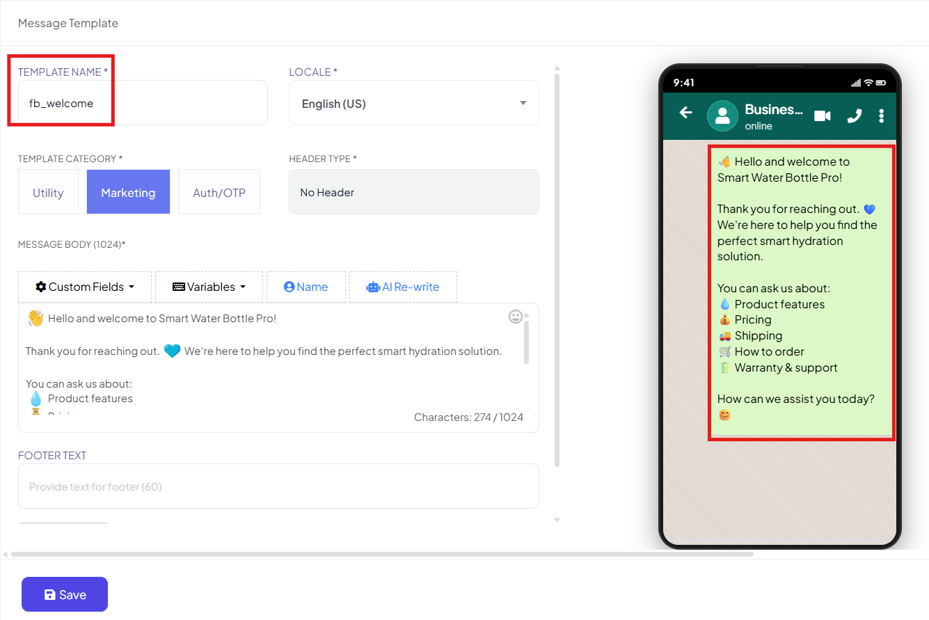Click the FOOTER TEXT label
Screen dimensions: 929x620
coord(52,456)
